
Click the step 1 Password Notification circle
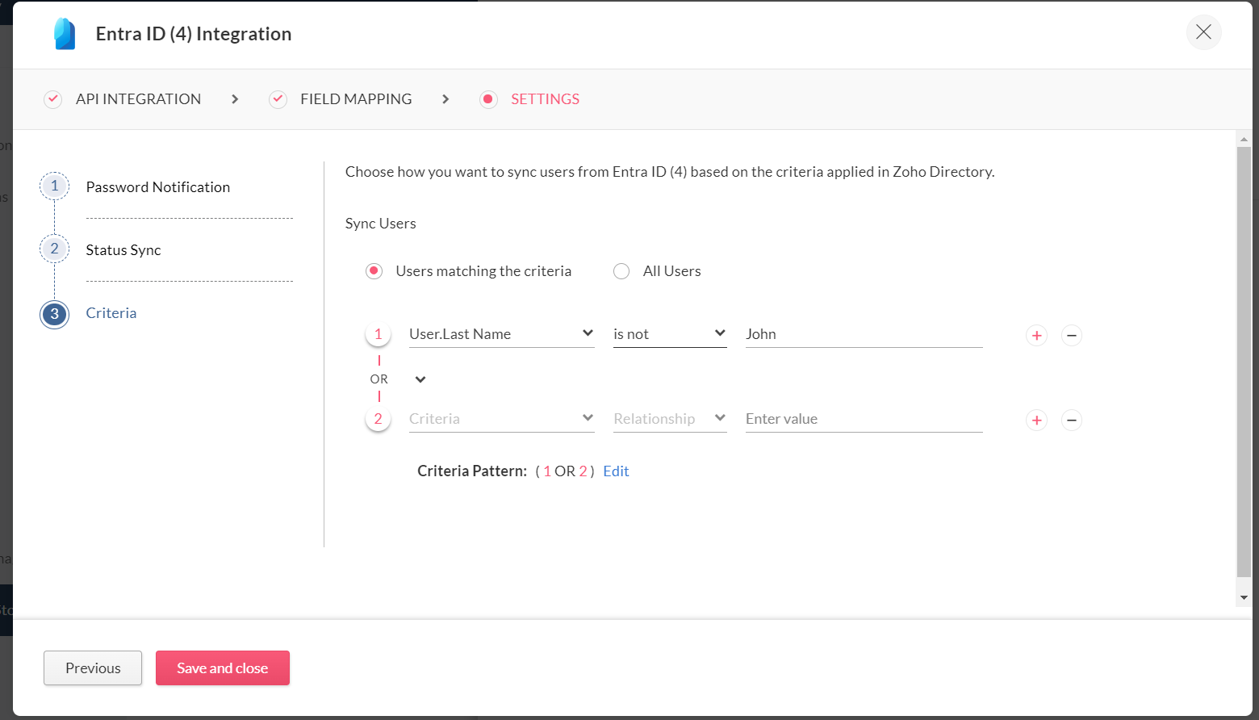point(54,186)
